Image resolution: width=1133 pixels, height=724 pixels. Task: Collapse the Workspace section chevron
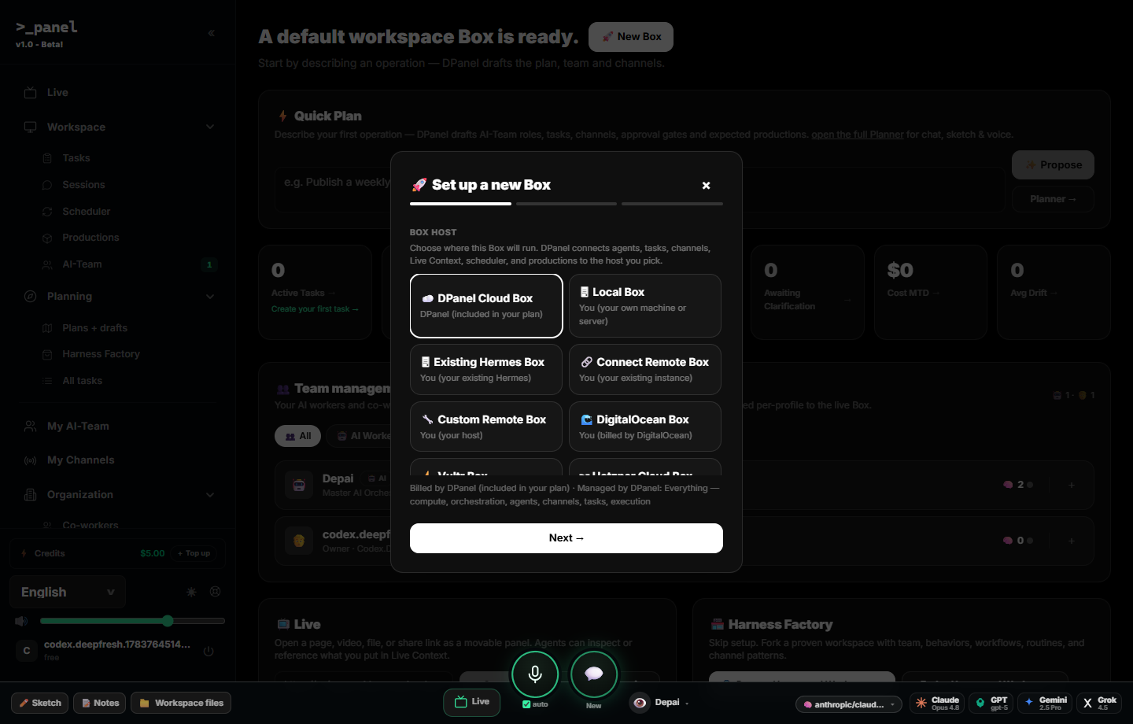210,127
